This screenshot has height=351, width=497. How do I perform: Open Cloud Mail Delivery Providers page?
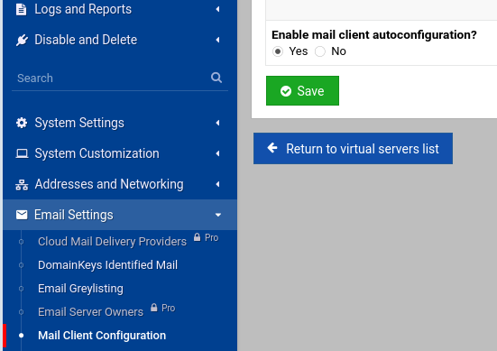[112, 242]
